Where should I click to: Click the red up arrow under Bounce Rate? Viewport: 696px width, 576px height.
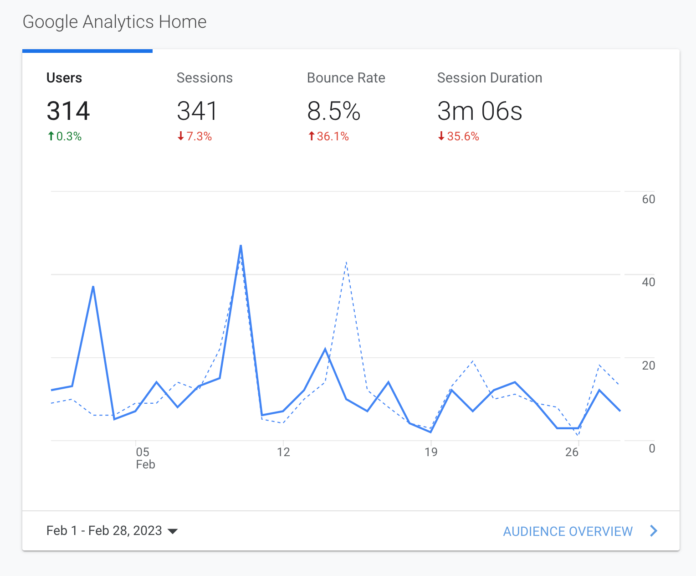pyautogui.click(x=312, y=136)
